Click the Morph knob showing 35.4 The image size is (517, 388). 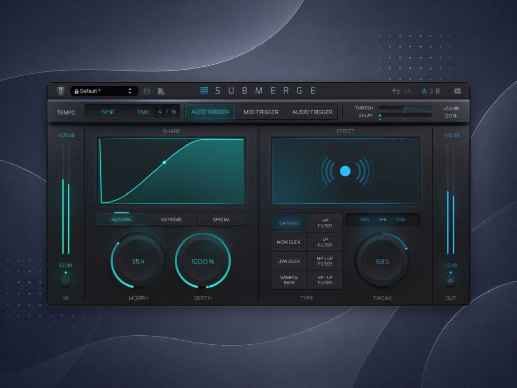point(138,261)
